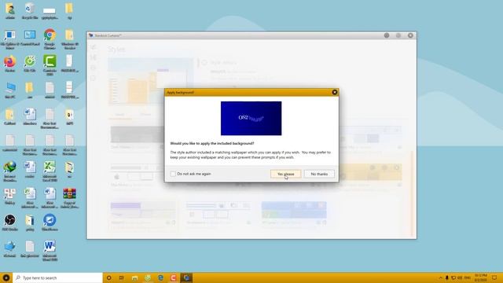
Task: Open the WinRAR archive desktop icon
Action: click(x=70, y=198)
